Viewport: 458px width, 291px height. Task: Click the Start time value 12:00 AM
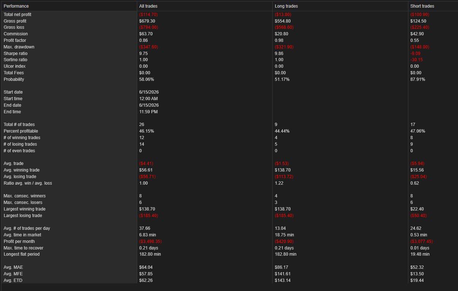pyautogui.click(x=149, y=99)
